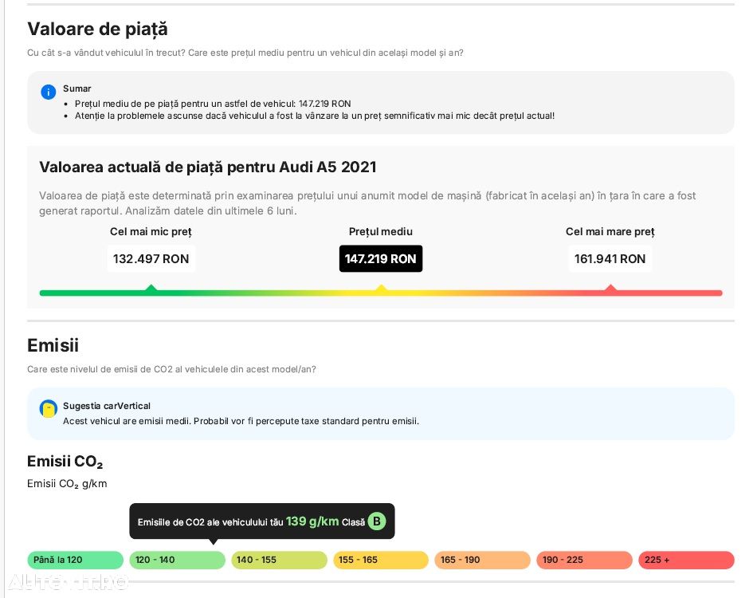Click the red highest-price marker triangle
753x598 pixels.
[610, 288]
